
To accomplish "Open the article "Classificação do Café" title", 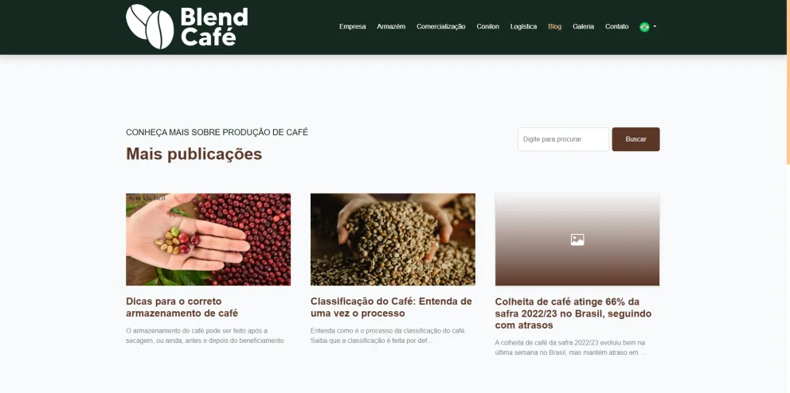I will [x=391, y=307].
